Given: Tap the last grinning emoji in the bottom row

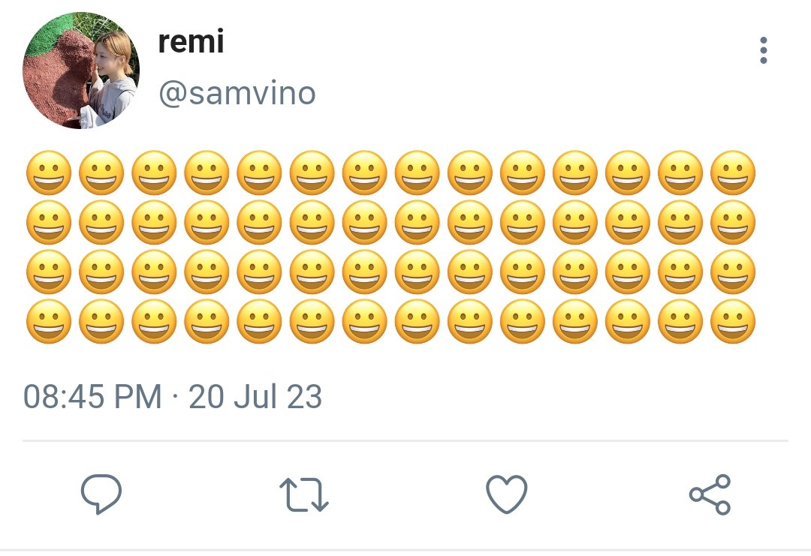Looking at the screenshot, I should [733, 321].
